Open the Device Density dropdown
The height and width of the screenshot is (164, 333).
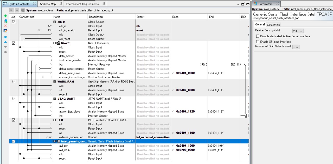[x=298, y=31]
